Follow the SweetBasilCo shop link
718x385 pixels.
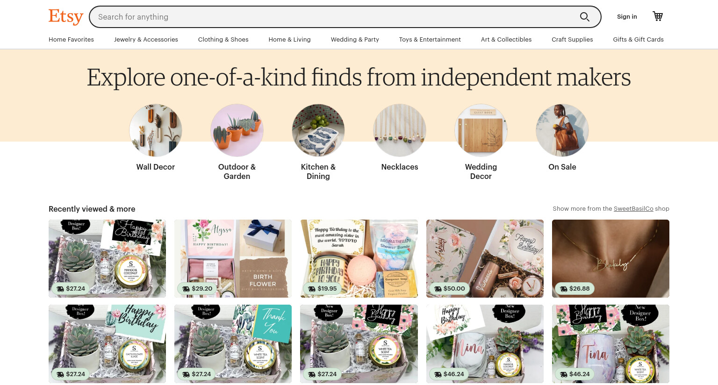pos(633,209)
